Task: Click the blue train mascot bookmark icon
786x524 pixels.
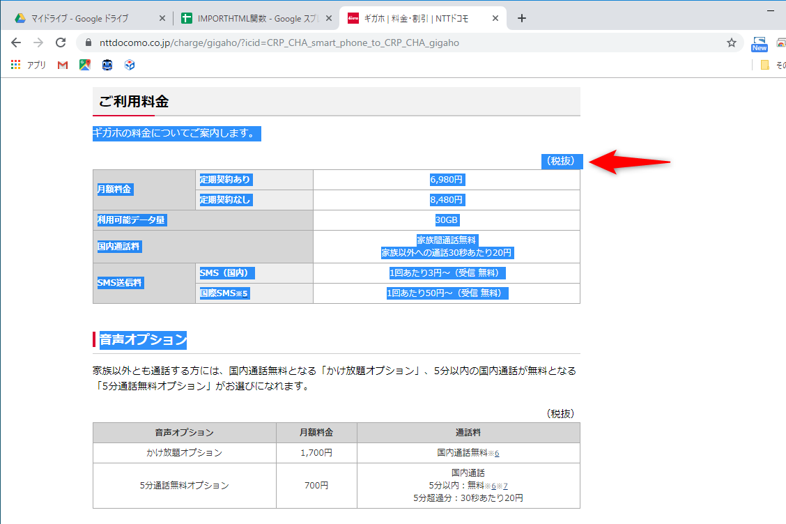Action: click(107, 65)
